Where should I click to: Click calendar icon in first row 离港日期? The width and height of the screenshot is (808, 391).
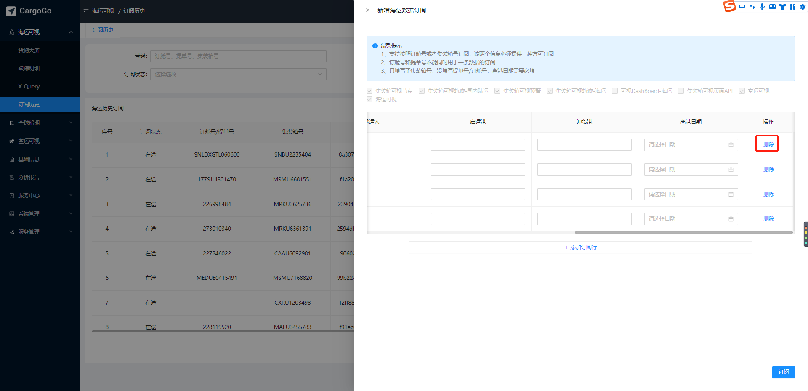coord(731,145)
